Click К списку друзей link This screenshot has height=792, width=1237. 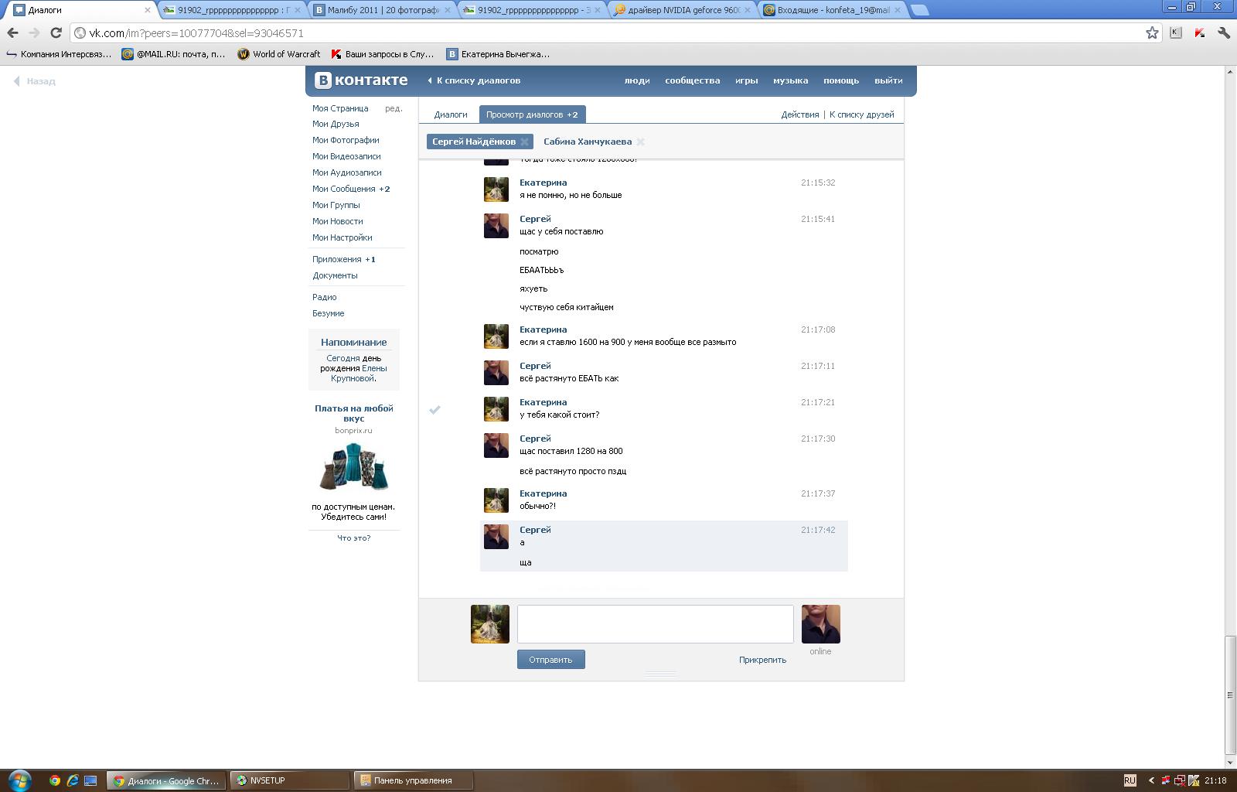point(861,114)
